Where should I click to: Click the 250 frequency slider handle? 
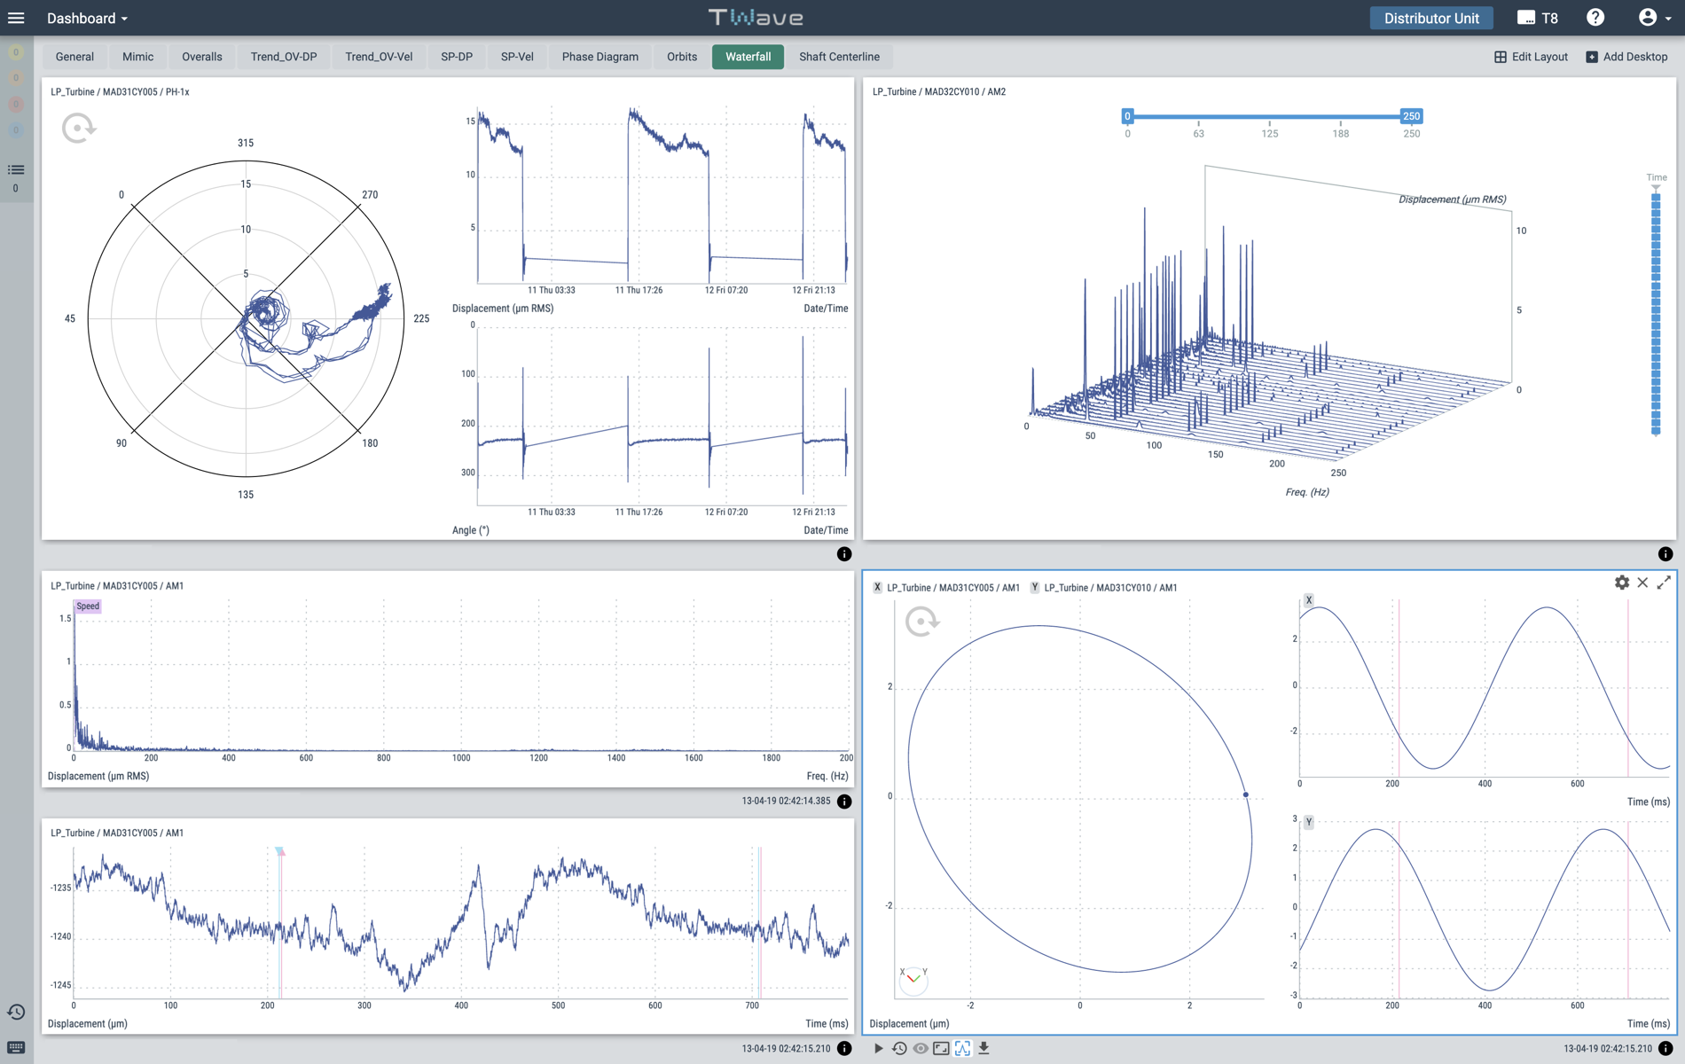coord(1411,116)
